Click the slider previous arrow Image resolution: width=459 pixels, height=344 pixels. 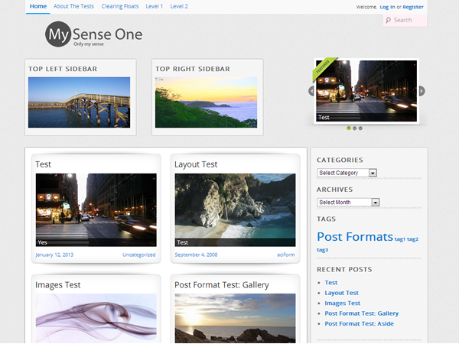(x=311, y=91)
